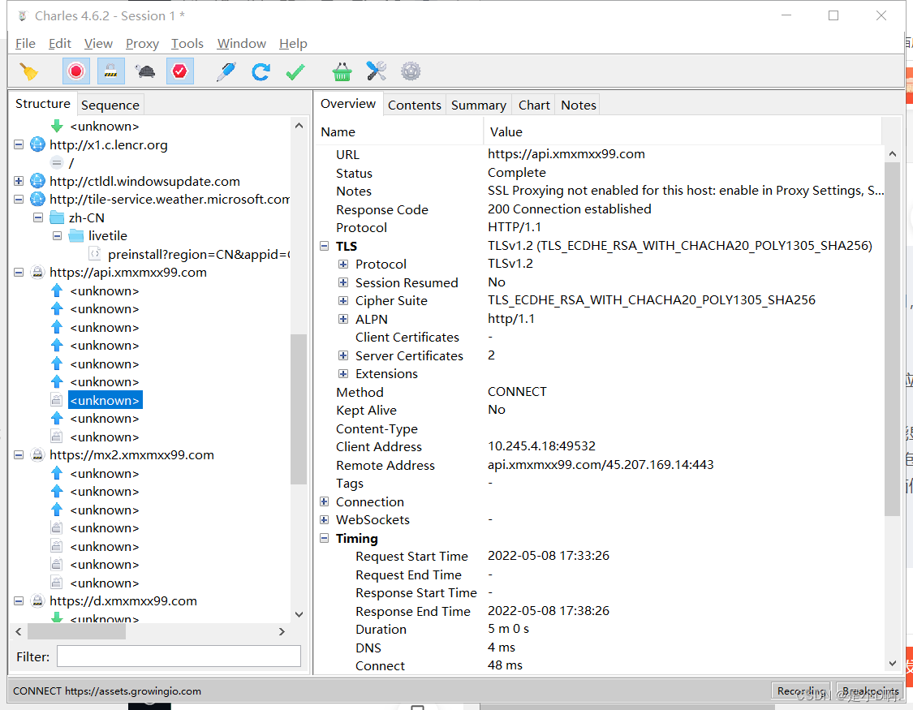Image resolution: width=913 pixels, height=710 pixels.
Task: Click the Compose pen icon
Action: click(x=226, y=71)
